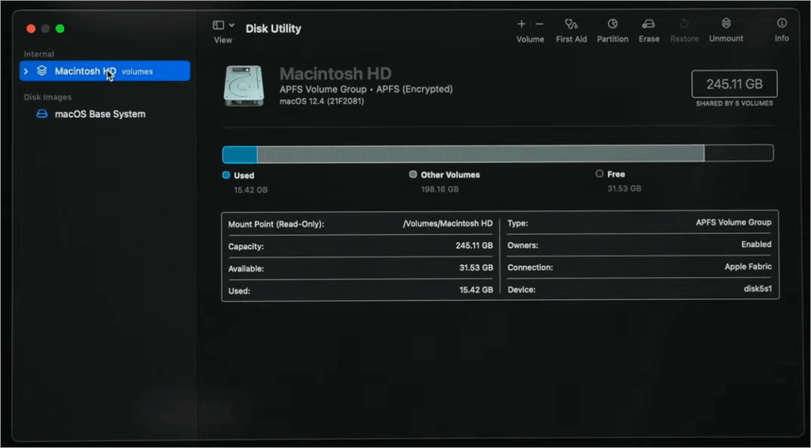Click the Erase disk icon
The width and height of the screenshot is (811, 448).
click(649, 25)
